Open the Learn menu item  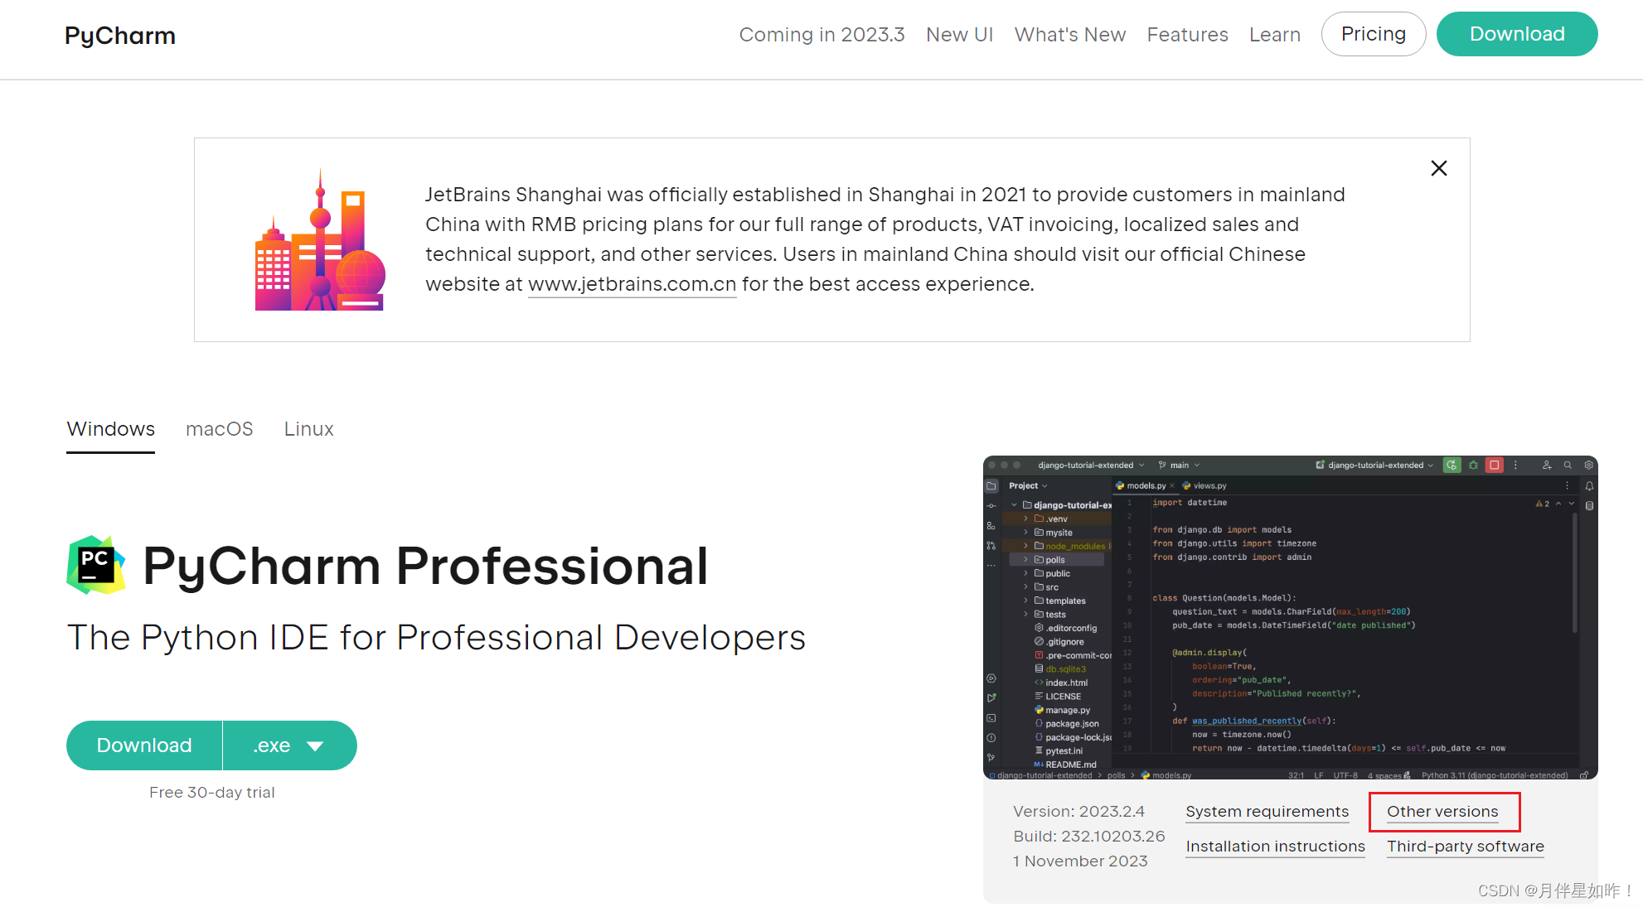(1275, 35)
